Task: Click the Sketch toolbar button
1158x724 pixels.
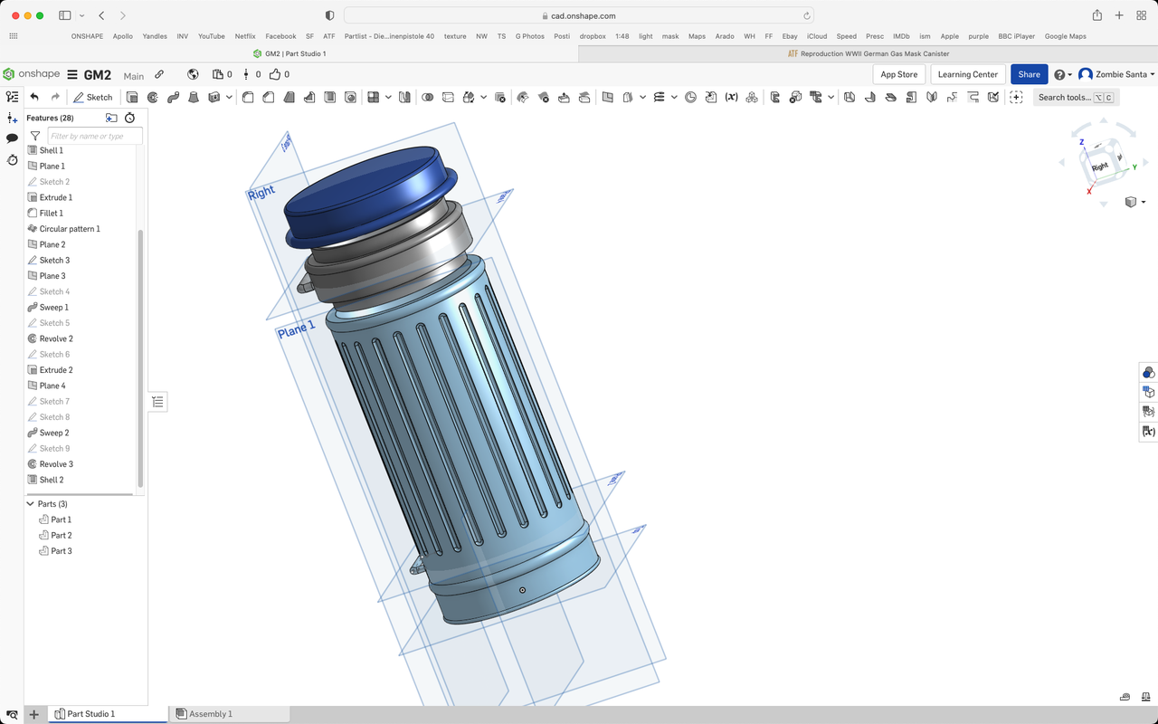Action: point(93,97)
